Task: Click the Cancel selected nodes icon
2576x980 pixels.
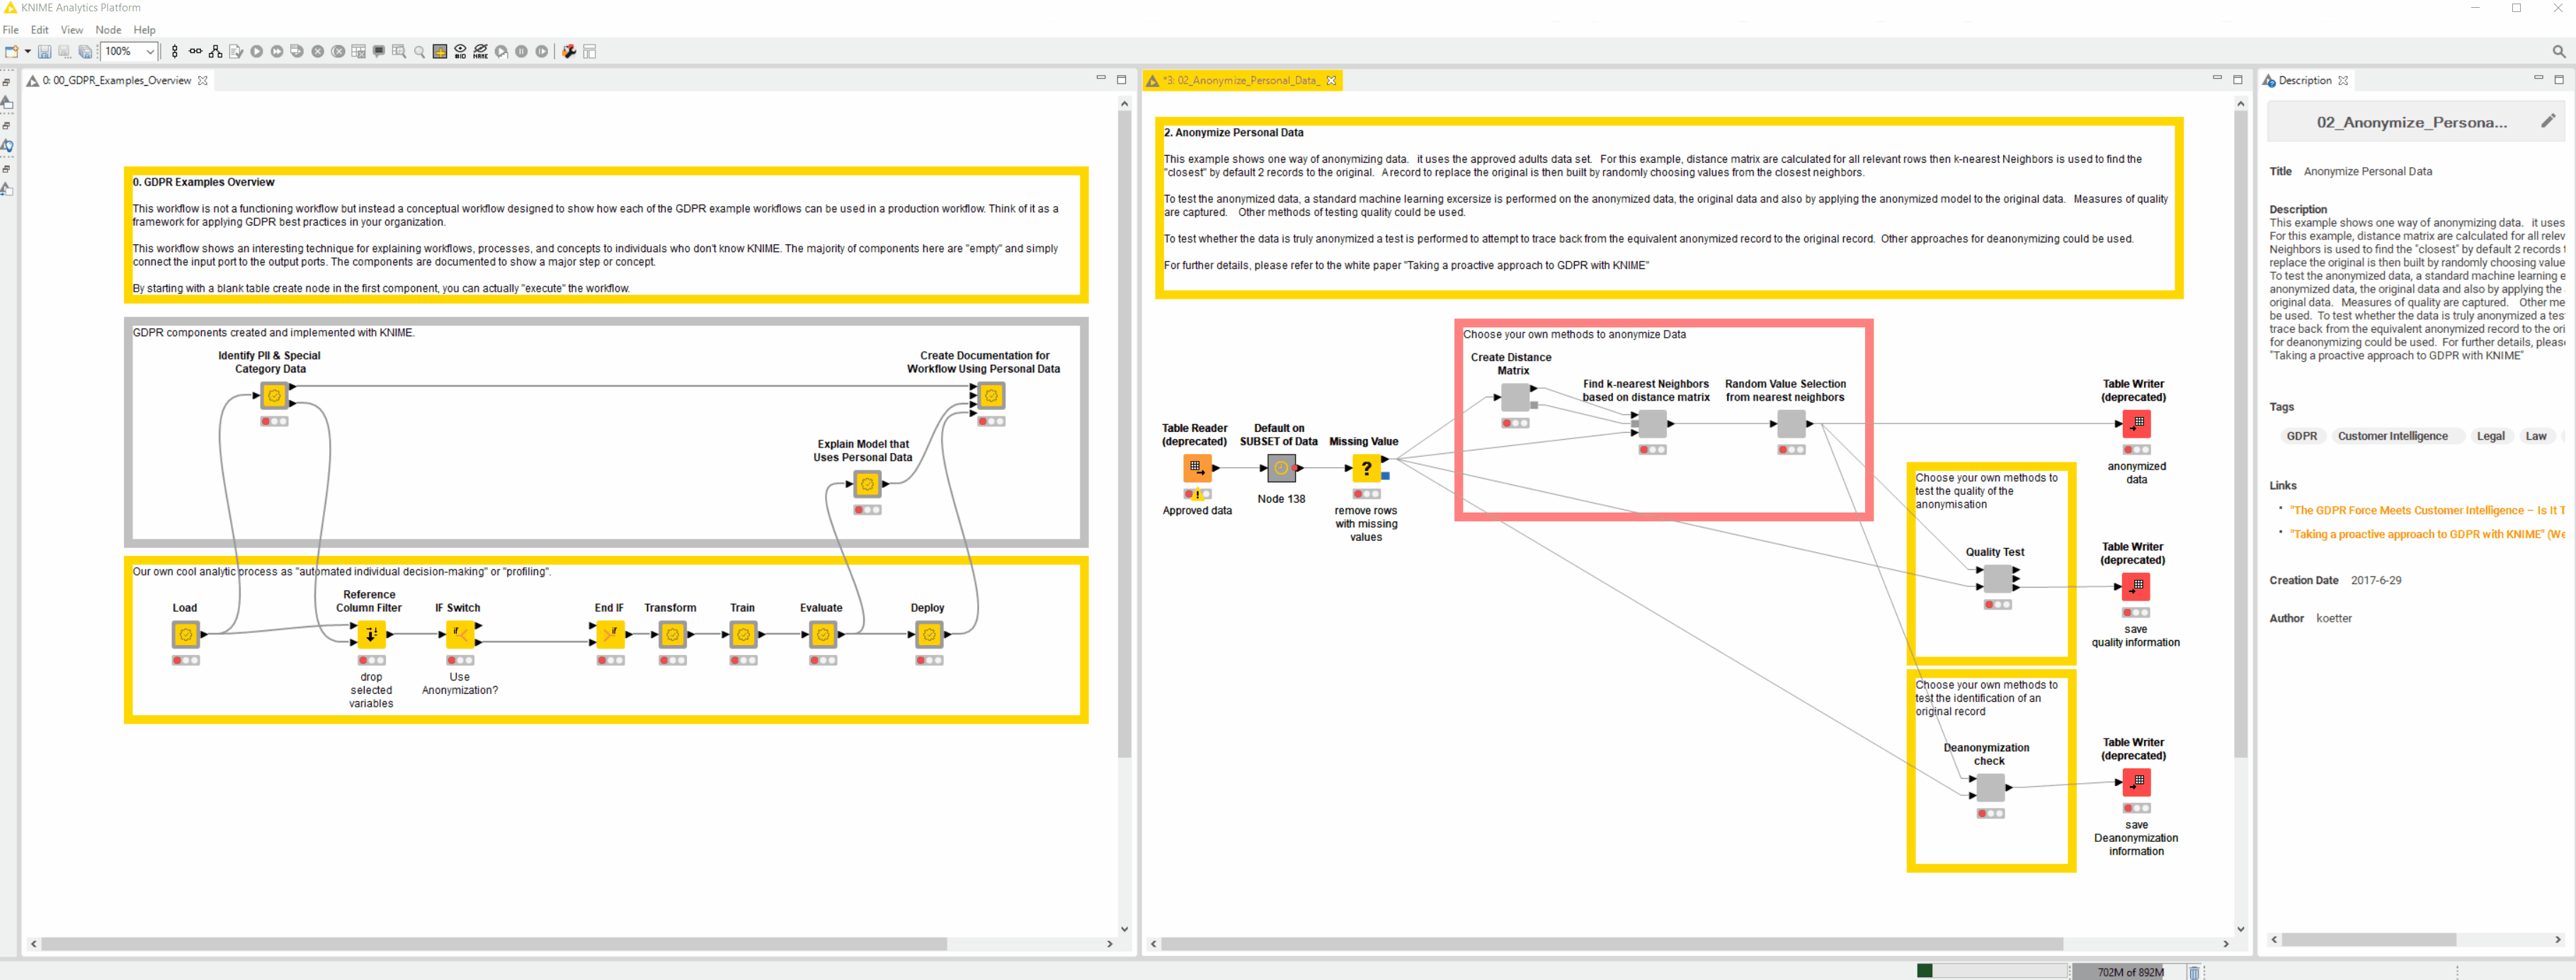Action: coord(318,51)
